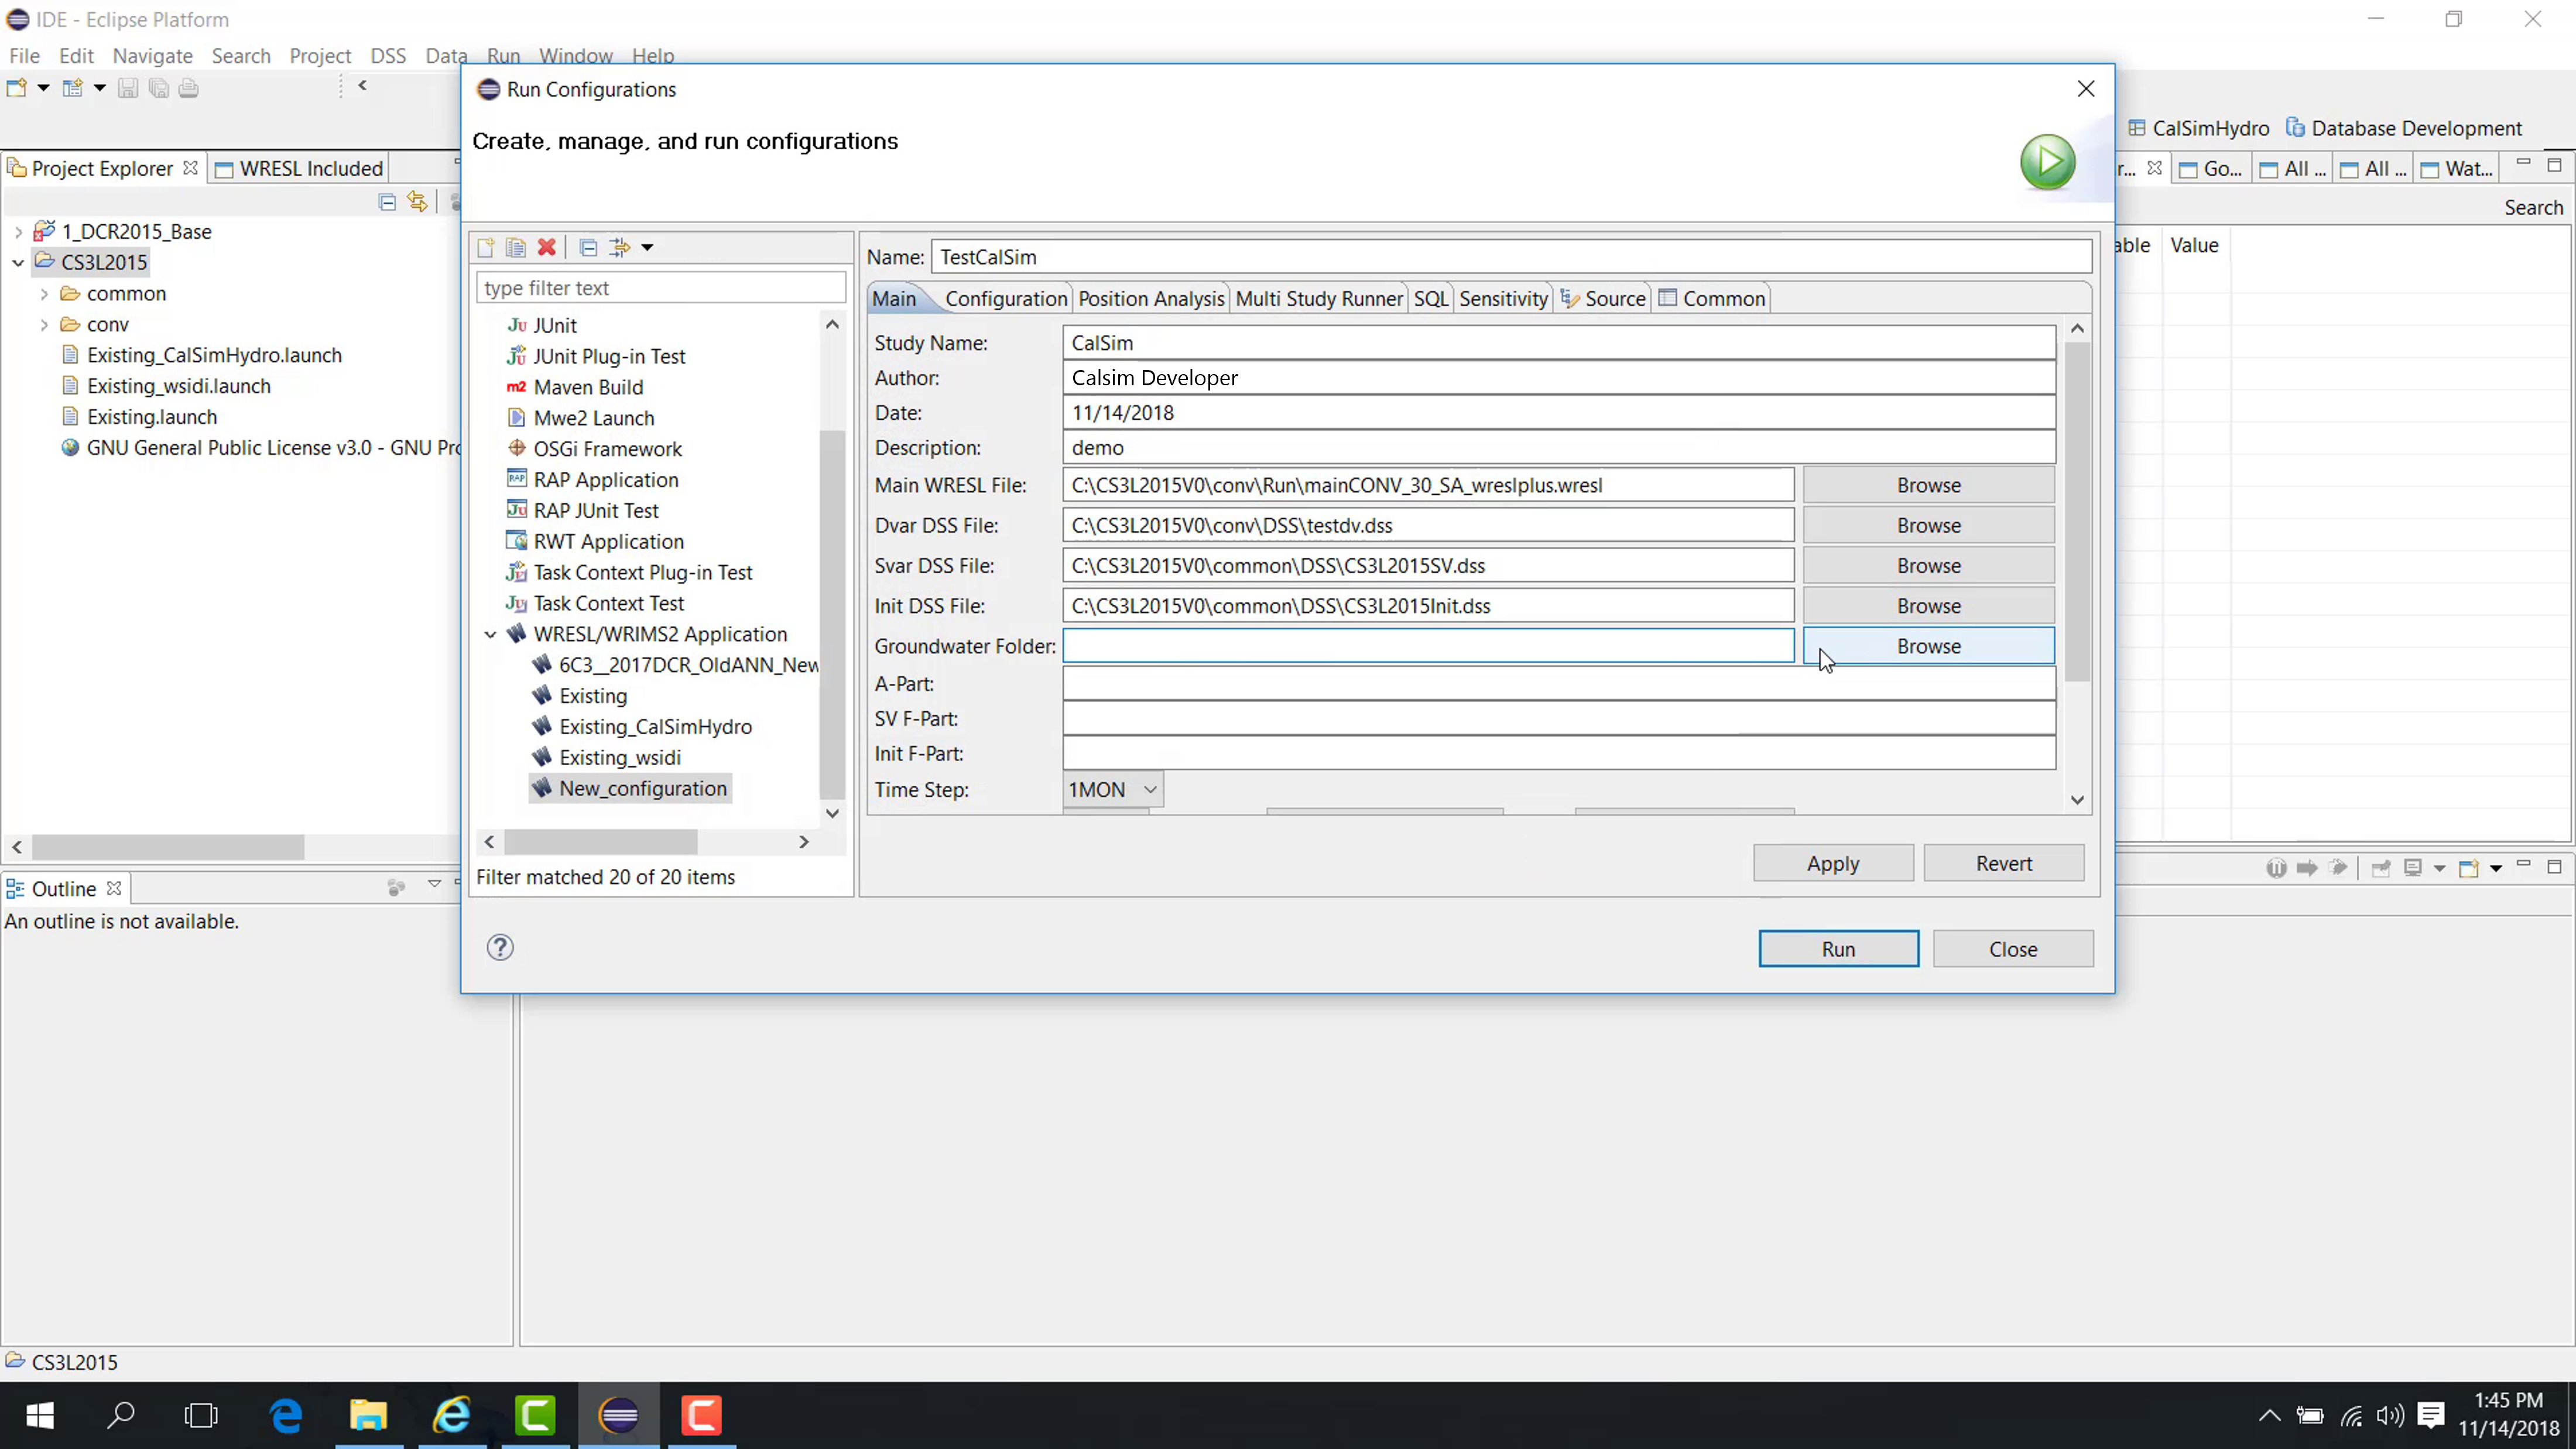Click the double arrow icon in console toolbar
The height and width of the screenshot is (1449, 2576).
(x=2338, y=867)
